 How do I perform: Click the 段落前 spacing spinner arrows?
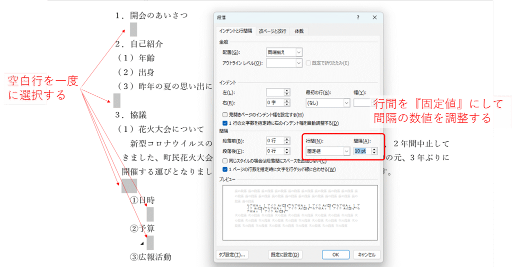coord(287,141)
